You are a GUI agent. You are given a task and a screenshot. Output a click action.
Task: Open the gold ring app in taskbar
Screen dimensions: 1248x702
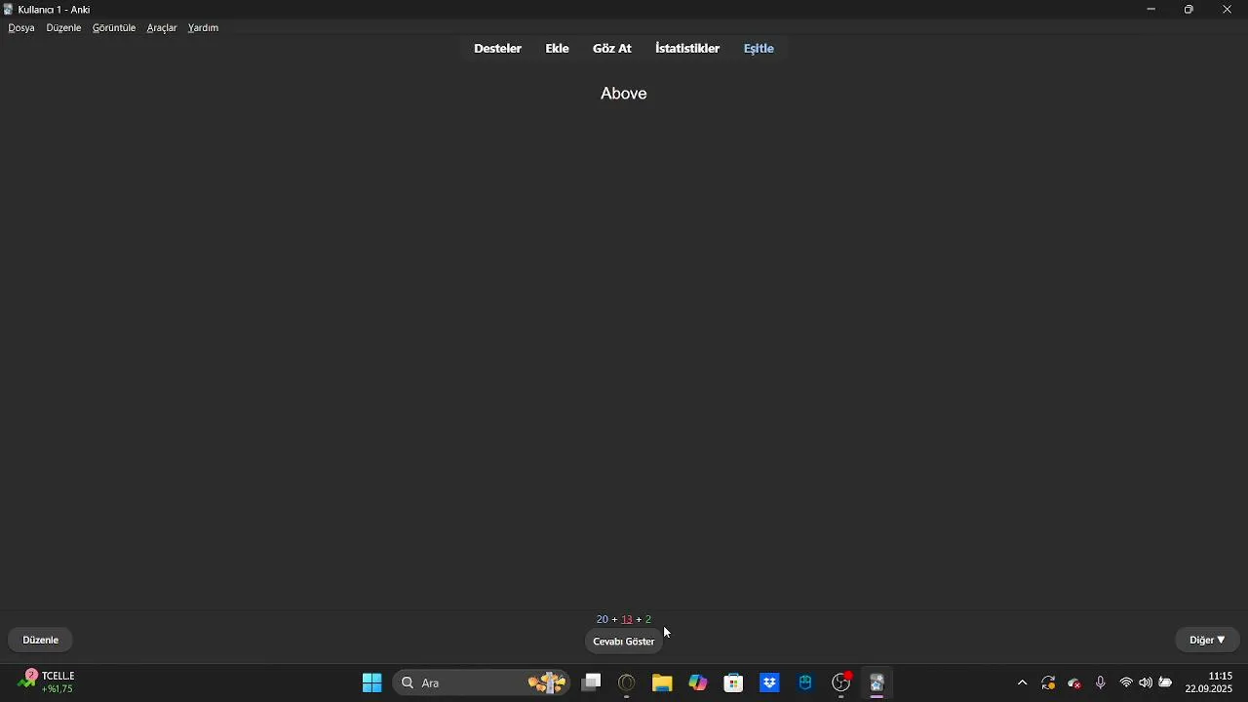pyautogui.click(x=628, y=683)
